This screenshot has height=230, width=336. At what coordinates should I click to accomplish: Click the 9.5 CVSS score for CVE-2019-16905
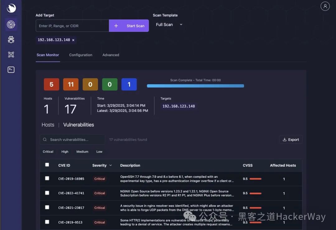click(x=245, y=179)
